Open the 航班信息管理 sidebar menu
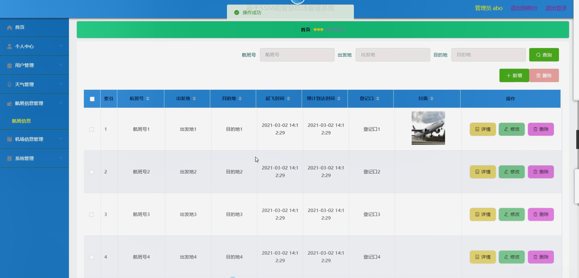 [34, 103]
